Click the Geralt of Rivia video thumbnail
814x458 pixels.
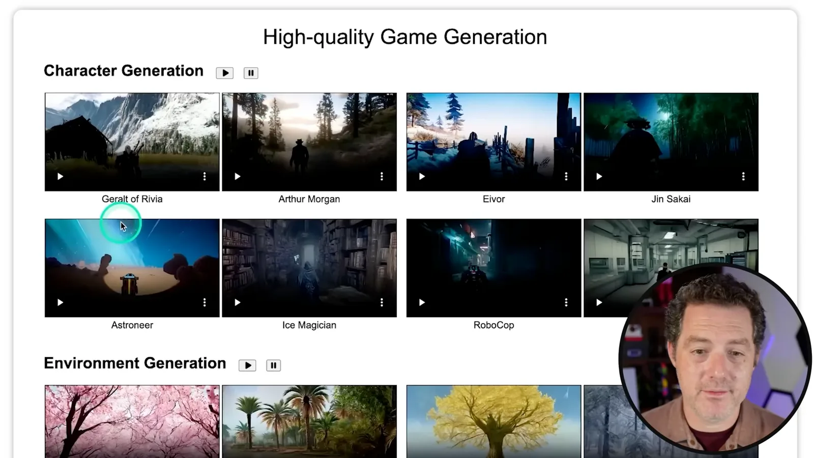tap(132, 142)
